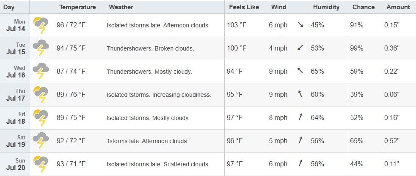Click the Friday Jul 18 weather icon

[41, 117]
